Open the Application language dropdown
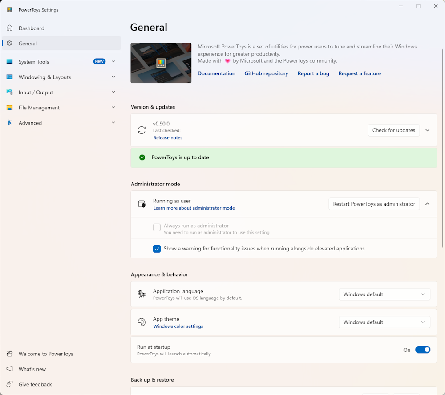This screenshot has height=395, width=445. [x=384, y=294]
